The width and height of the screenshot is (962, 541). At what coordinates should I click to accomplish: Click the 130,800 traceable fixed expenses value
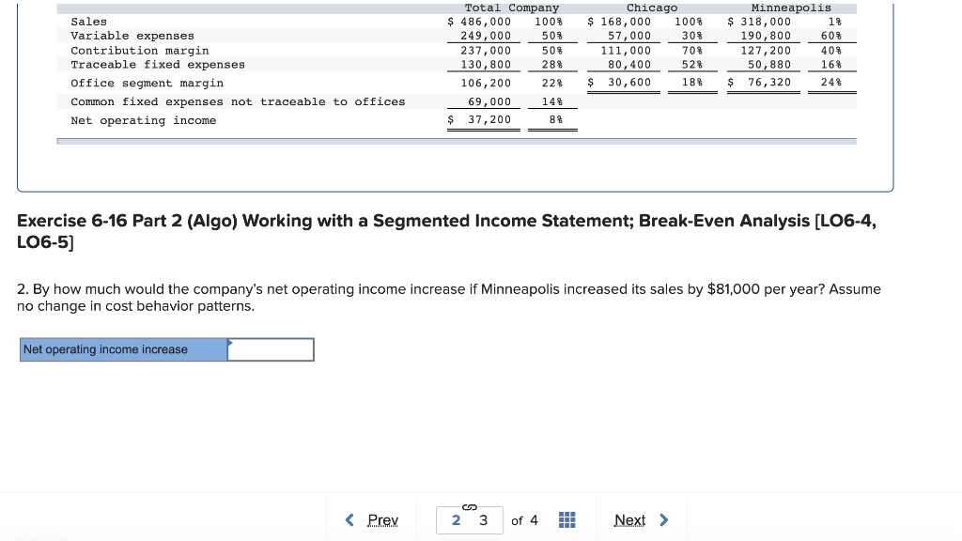pyautogui.click(x=486, y=65)
